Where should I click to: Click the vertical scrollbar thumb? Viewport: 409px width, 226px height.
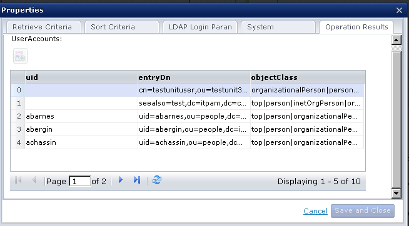(396, 120)
